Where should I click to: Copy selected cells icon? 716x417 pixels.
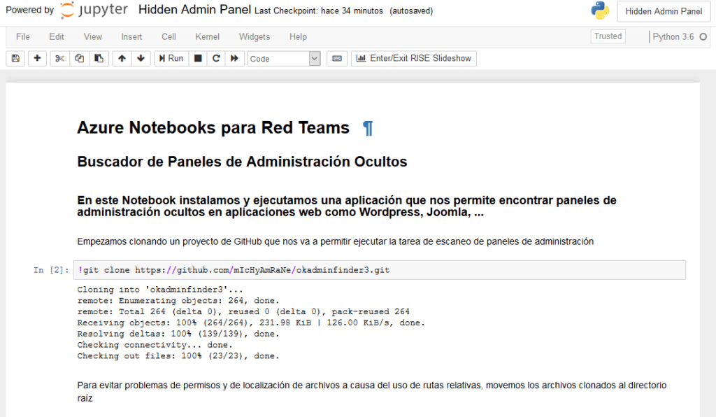pos(80,59)
